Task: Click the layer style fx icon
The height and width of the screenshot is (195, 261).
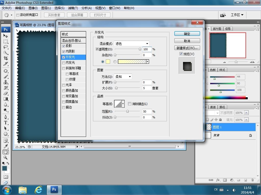Action: click(218, 180)
